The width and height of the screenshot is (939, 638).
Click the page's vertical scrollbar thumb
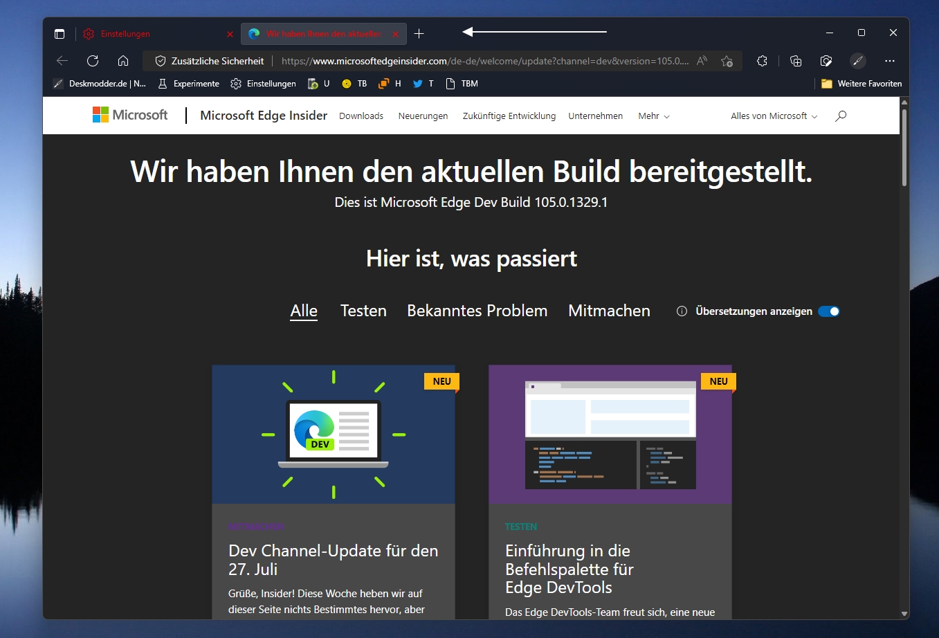(904, 147)
